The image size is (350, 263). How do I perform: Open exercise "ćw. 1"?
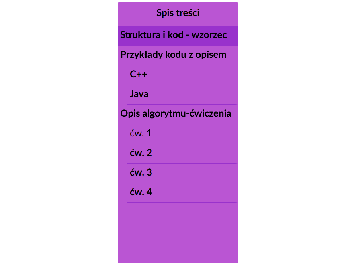(x=141, y=133)
